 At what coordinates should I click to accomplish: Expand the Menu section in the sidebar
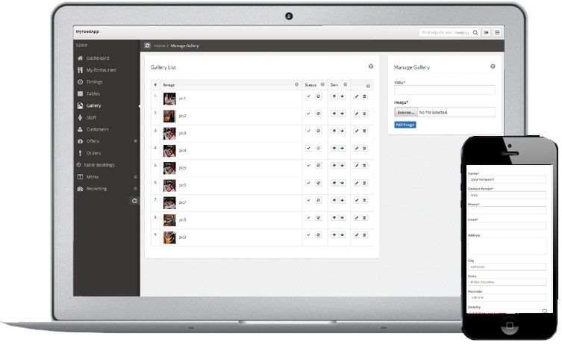click(x=135, y=176)
